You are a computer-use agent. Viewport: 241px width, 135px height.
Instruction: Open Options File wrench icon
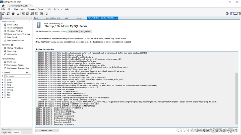[x=5, y=54]
